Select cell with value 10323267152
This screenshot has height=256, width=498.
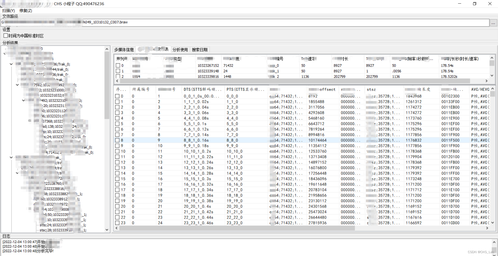tap(208, 66)
